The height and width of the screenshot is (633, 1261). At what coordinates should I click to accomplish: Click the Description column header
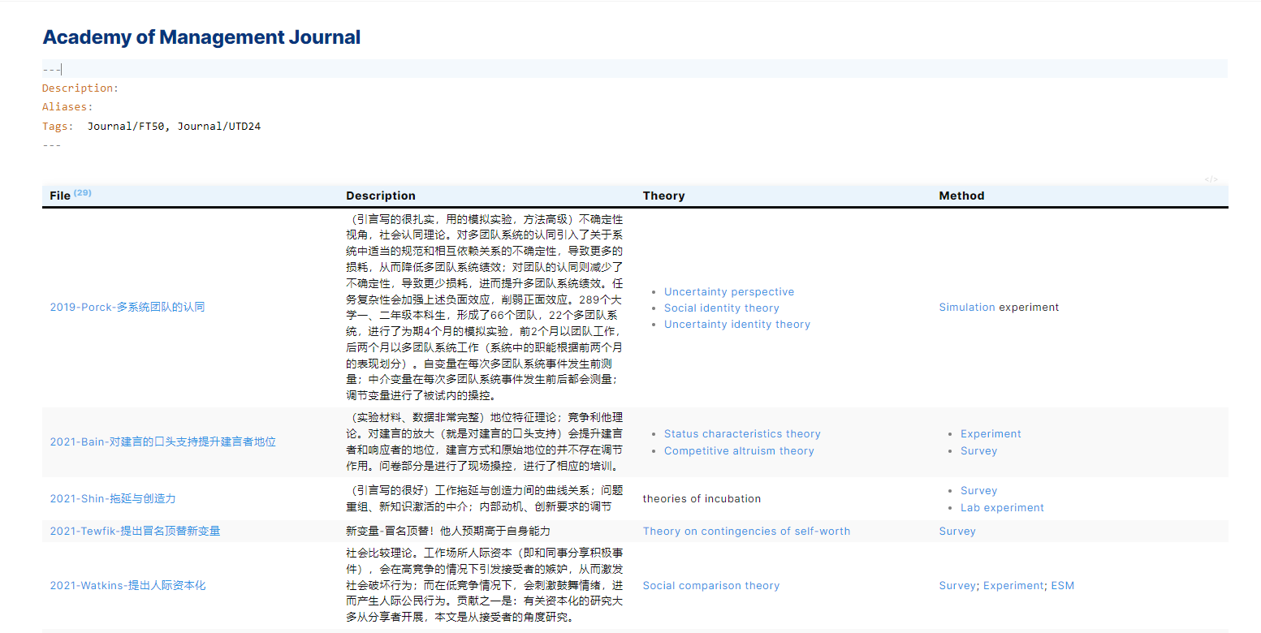pos(381,196)
